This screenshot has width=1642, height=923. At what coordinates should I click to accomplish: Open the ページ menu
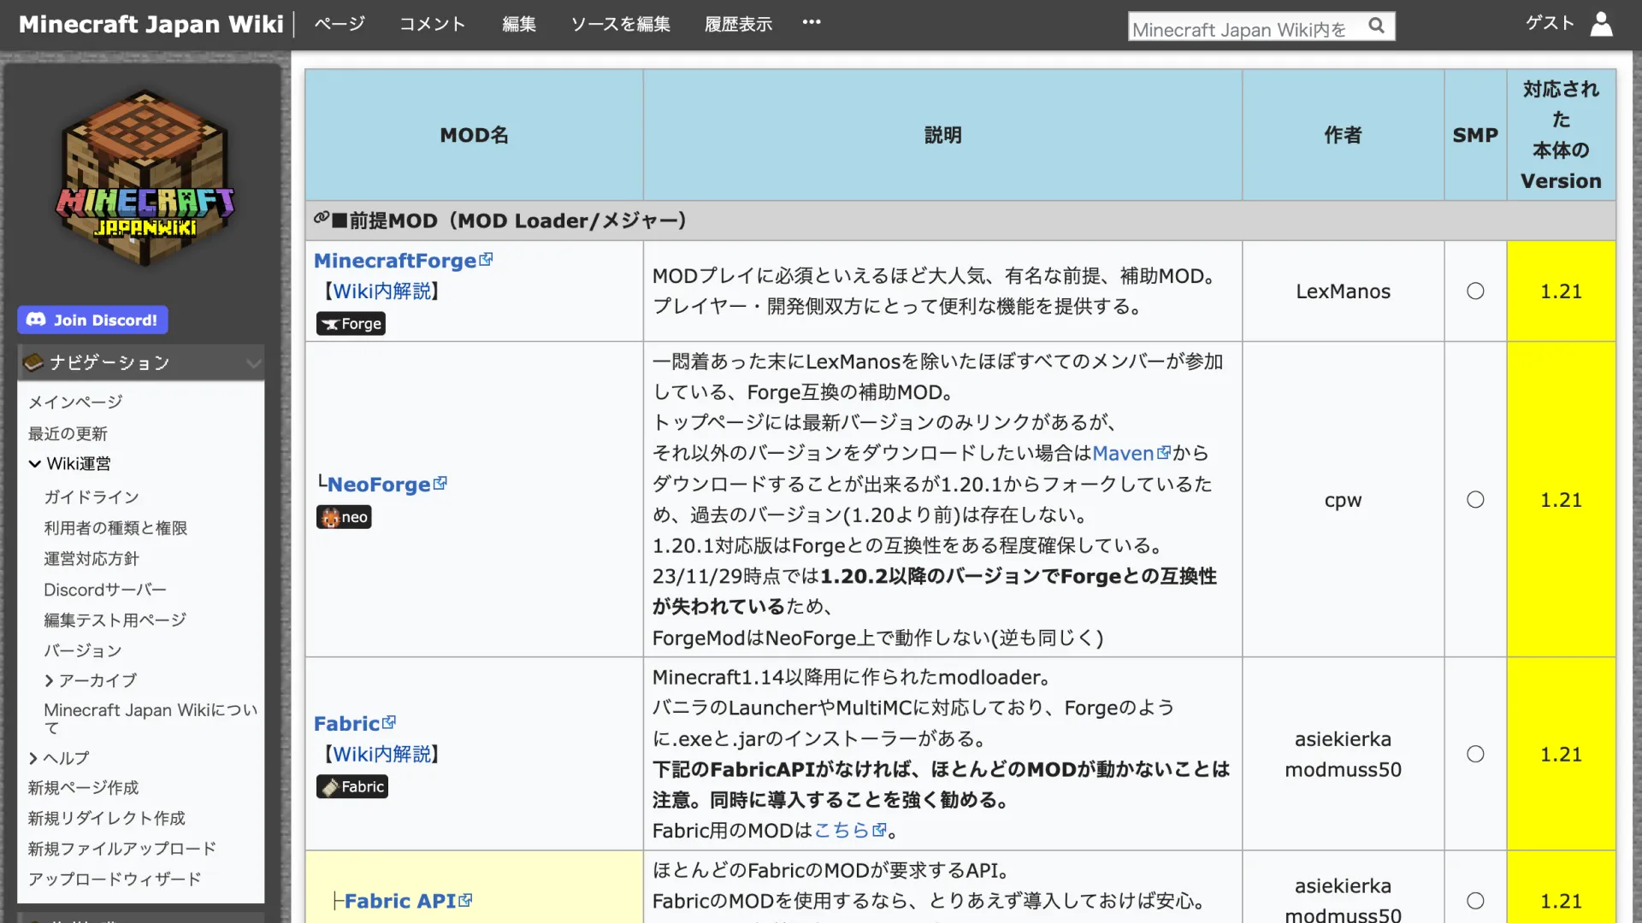click(340, 24)
